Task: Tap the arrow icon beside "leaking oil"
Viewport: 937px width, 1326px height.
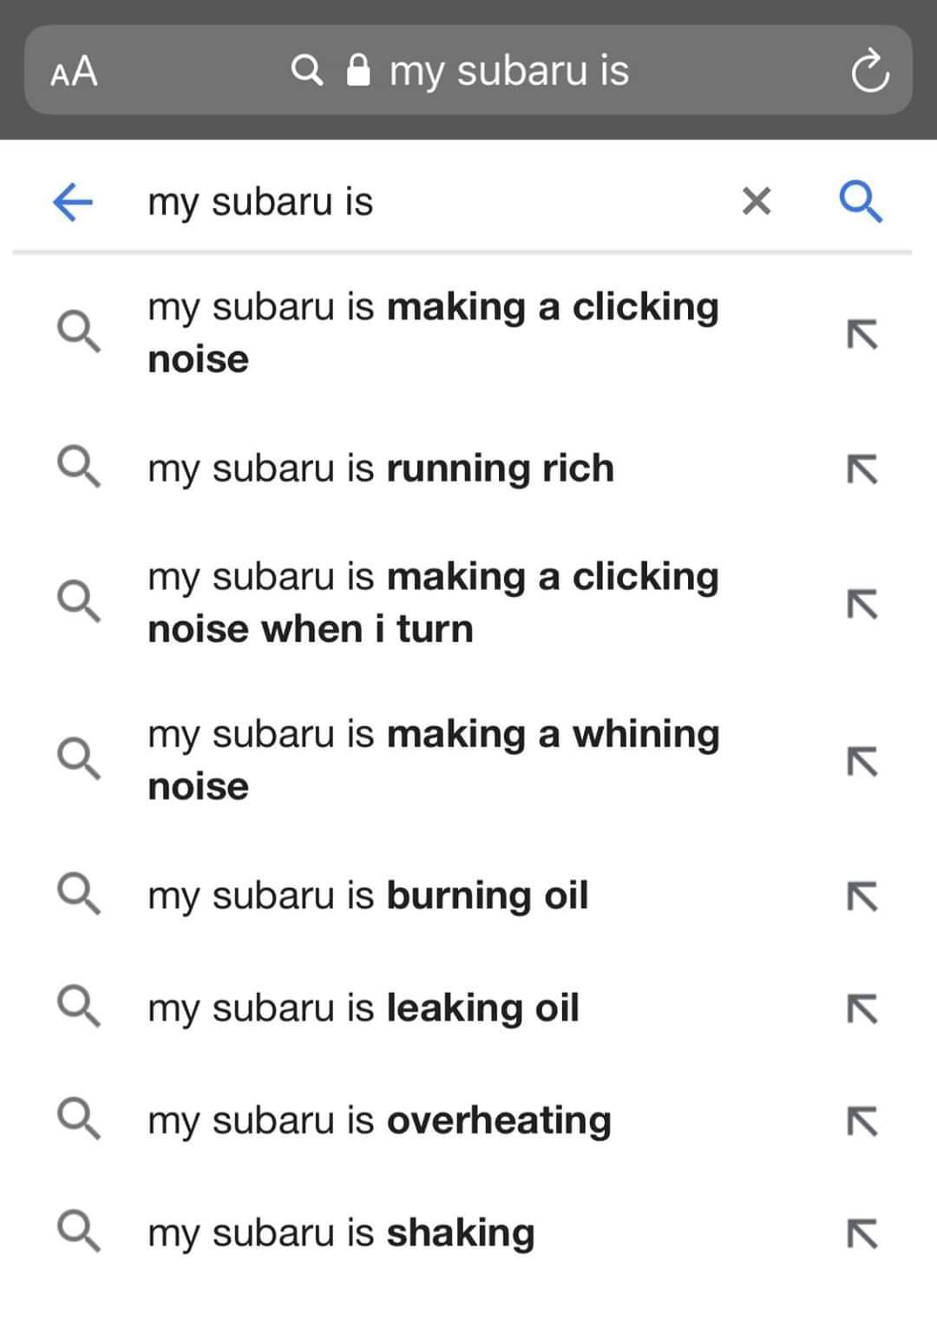Action: coord(862,1009)
